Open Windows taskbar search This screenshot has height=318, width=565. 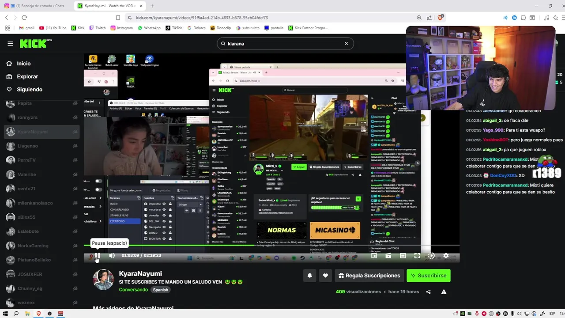tap(16, 314)
